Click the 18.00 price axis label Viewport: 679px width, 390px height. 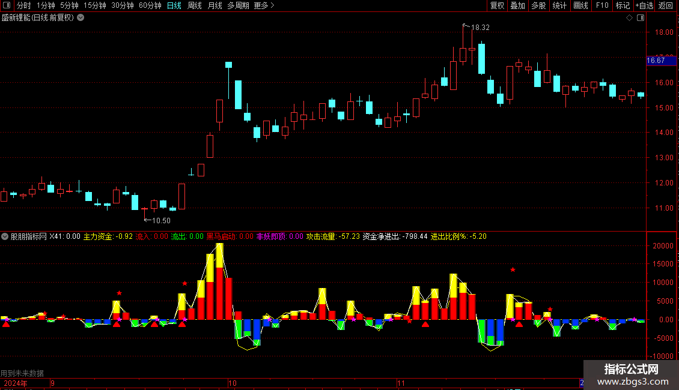coord(664,32)
